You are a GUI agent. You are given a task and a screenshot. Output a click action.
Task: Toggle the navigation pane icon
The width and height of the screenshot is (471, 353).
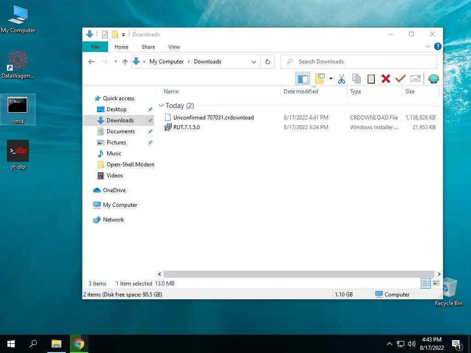pyautogui.click(x=303, y=79)
